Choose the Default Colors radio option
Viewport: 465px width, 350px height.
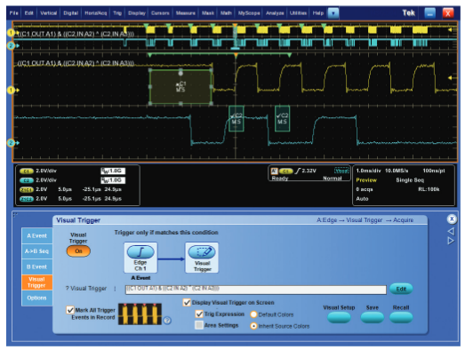[x=253, y=314]
